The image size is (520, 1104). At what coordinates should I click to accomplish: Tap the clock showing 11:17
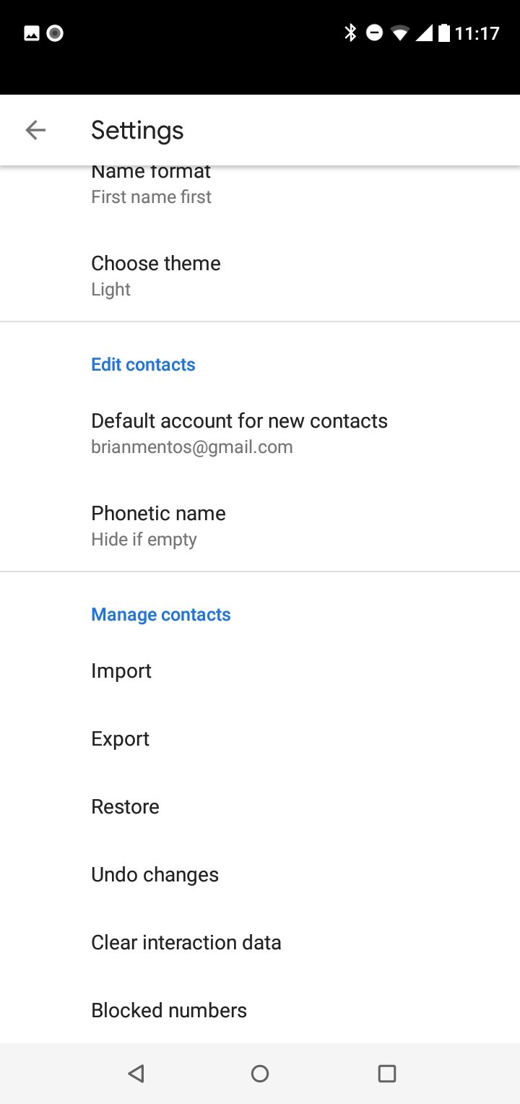pos(477,33)
